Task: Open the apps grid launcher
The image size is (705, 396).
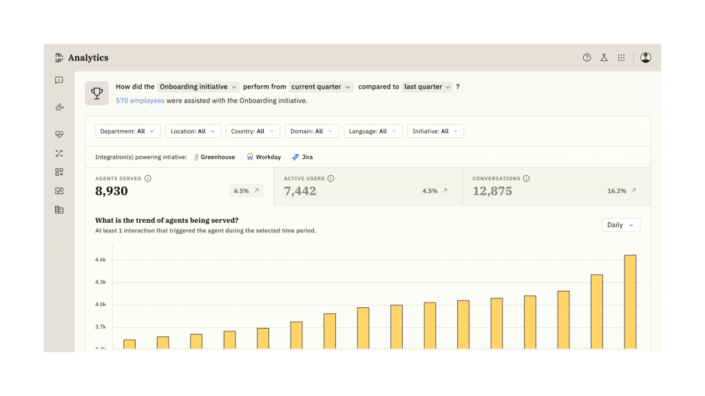Action: (621, 58)
